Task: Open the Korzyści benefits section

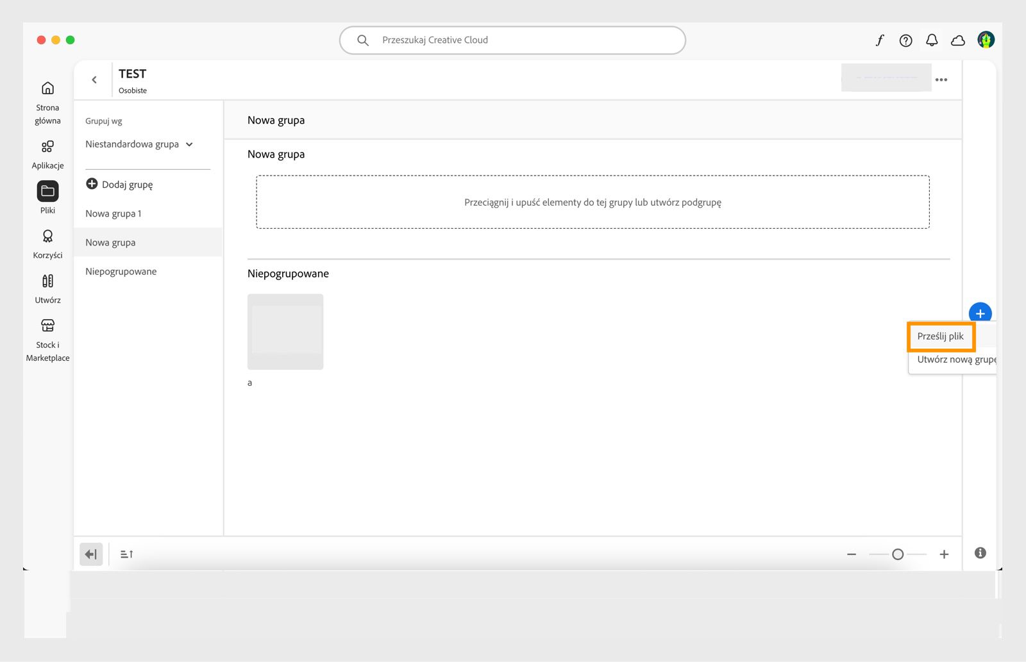Action: point(47,236)
